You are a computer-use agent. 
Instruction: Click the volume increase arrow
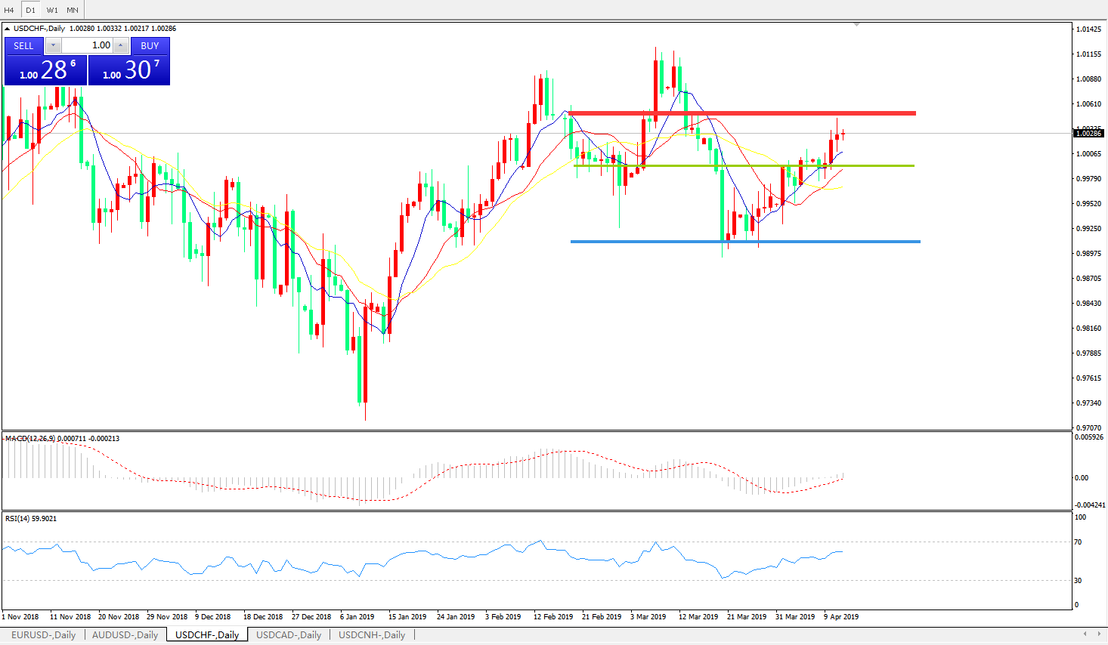pos(120,45)
